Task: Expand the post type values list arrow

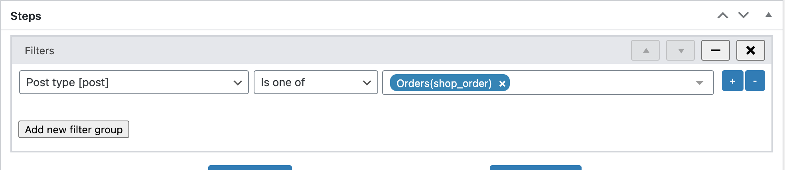Action: pyautogui.click(x=699, y=83)
